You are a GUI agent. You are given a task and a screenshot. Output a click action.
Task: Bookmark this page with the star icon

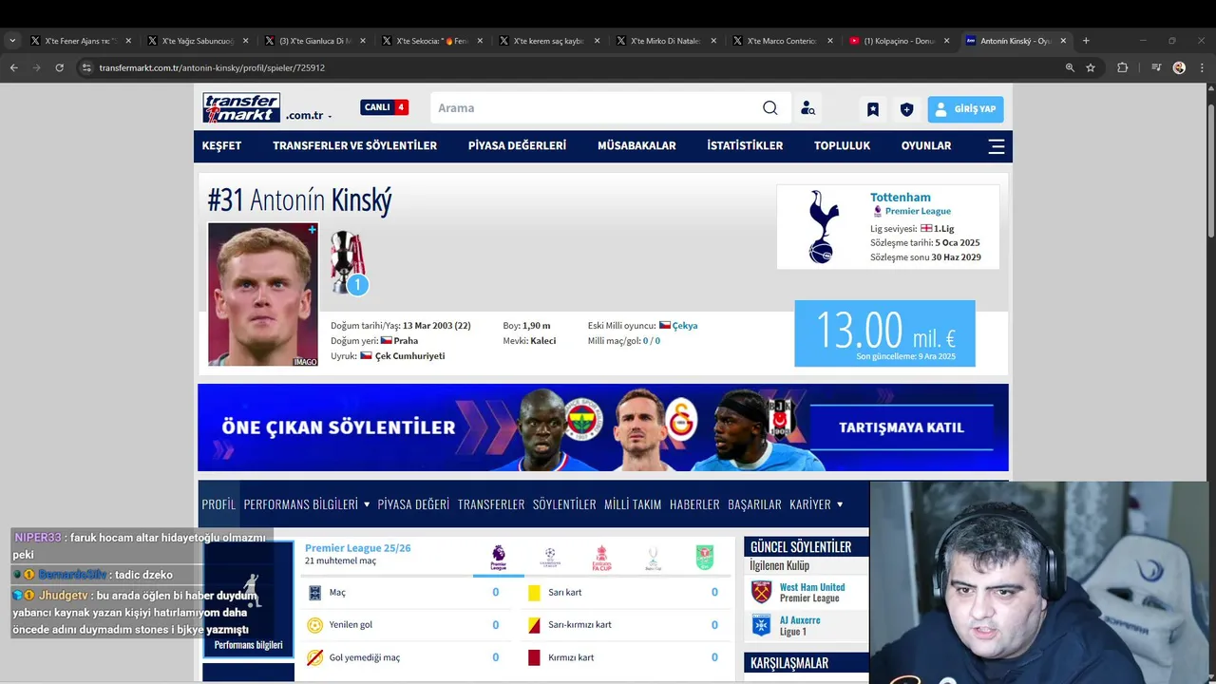(x=1091, y=68)
